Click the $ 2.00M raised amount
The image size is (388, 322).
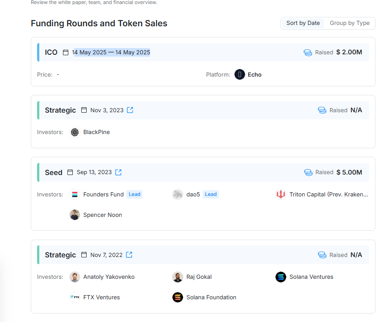(349, 52)
